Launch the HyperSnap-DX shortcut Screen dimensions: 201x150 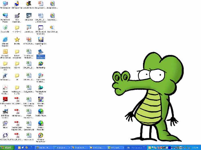coord(41,42)
